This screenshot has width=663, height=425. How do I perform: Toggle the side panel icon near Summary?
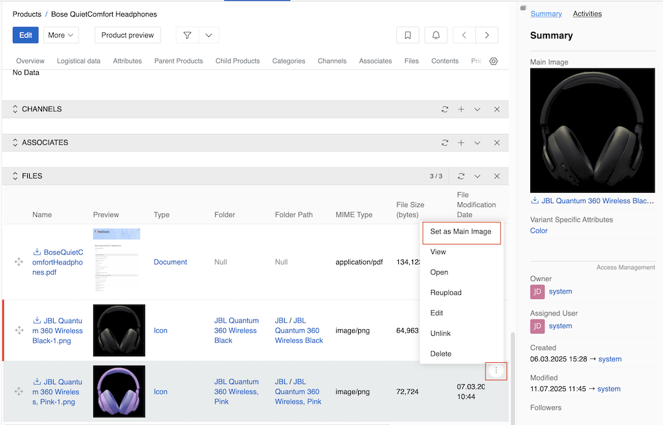523,8
